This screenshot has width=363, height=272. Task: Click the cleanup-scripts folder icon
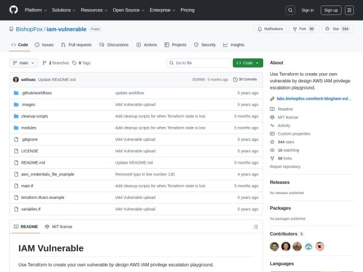point(16,116)
